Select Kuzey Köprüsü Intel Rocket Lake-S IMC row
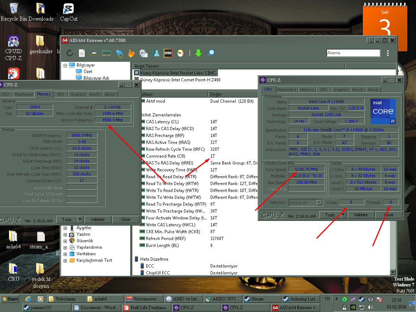 click(178, 73)
